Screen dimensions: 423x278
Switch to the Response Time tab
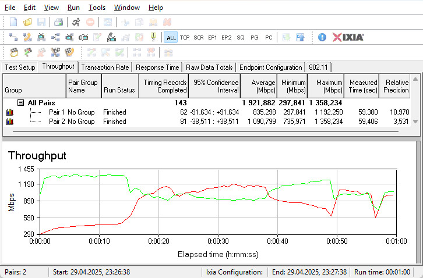pos(157,67)
